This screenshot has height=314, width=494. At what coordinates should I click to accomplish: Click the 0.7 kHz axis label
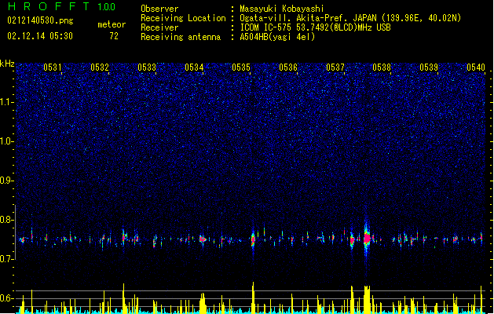7,259
